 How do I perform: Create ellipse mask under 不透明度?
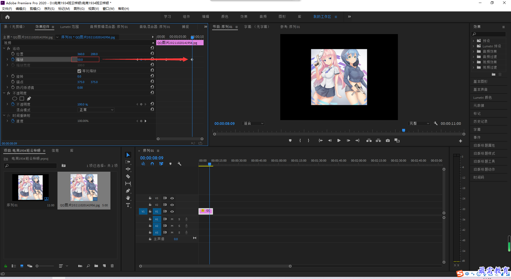coord(15,99)
